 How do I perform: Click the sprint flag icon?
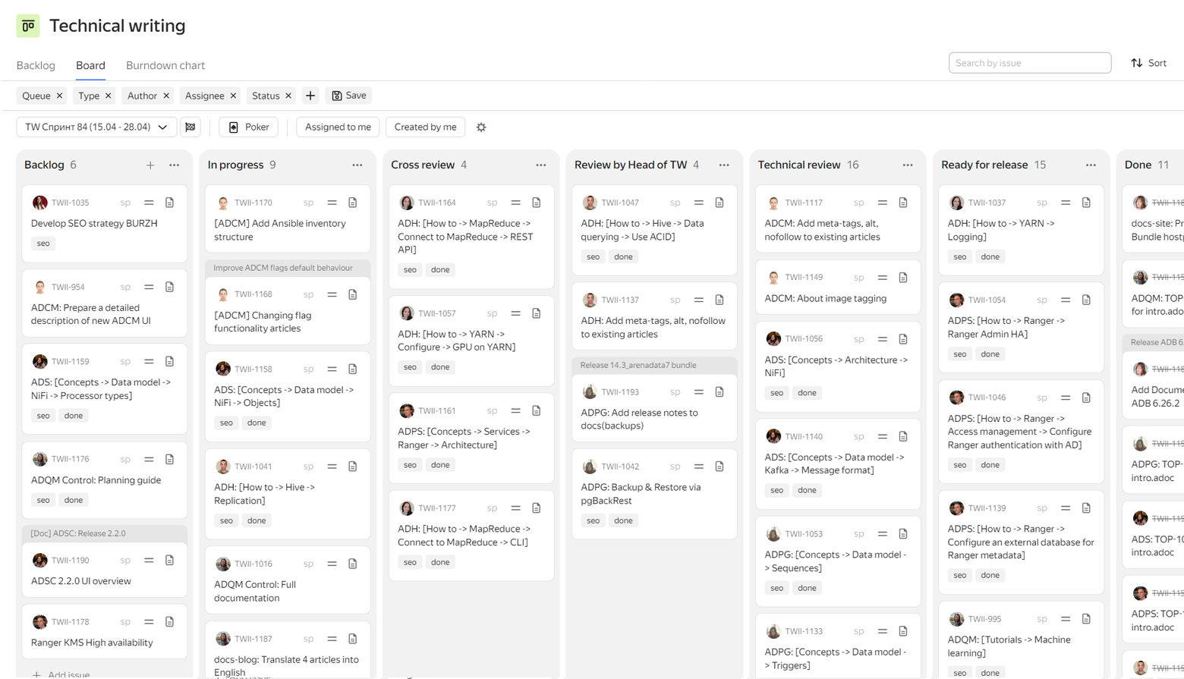tap(191, 127)
